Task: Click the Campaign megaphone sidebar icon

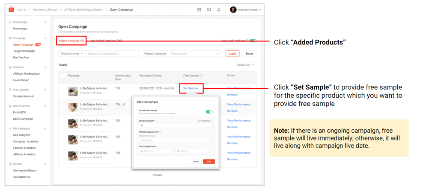Action: pyautogui.click(x=10, y=38)
